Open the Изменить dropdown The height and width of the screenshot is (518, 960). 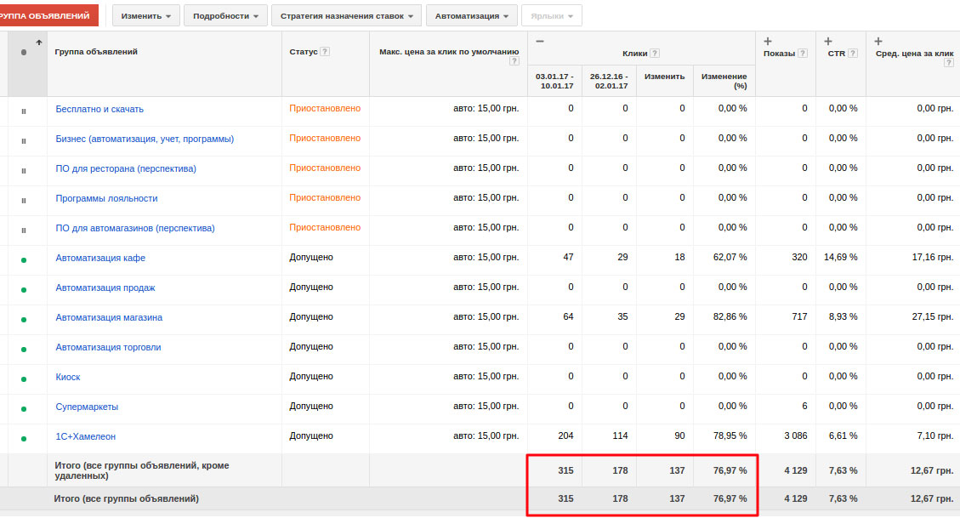click(145, 16)
